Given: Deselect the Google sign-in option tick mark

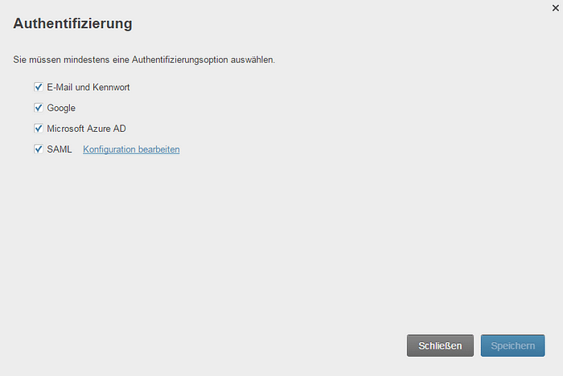Looking at the screenshot, I should pos(39,108).
